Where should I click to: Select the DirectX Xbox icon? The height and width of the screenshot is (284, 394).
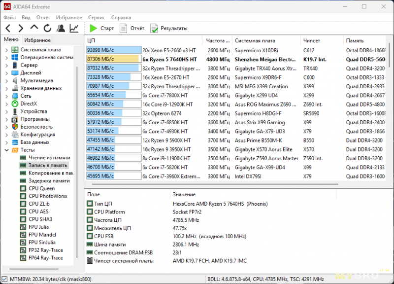click(x=15, y=104)
